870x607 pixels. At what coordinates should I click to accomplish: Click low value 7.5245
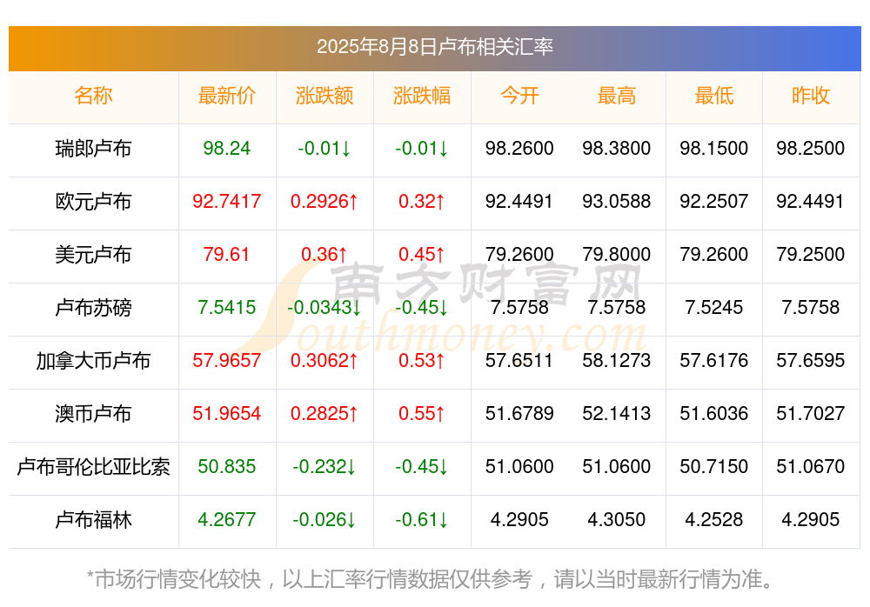pos(714,307)
